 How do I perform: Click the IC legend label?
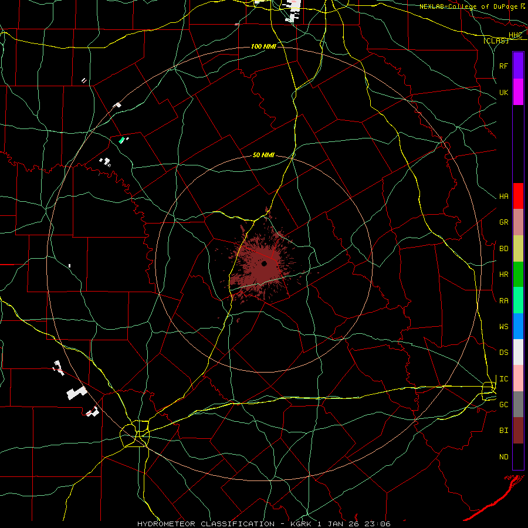pyautogui.click(x=503, y=379)
